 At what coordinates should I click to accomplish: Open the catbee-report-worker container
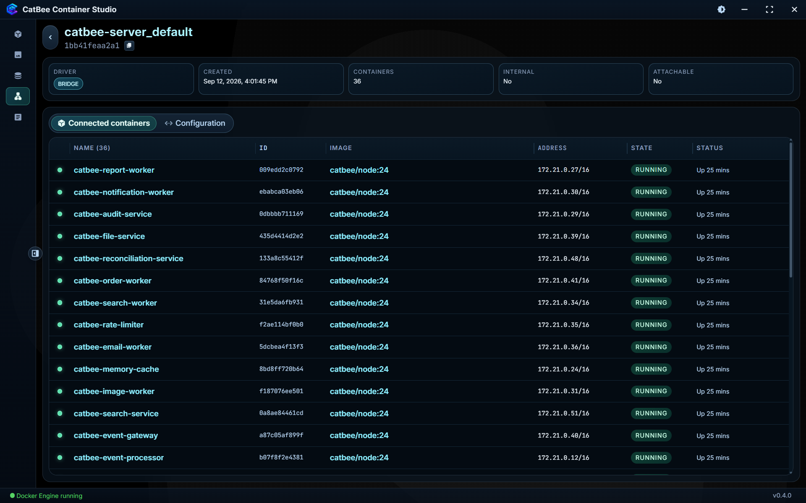tap(114, 170)
